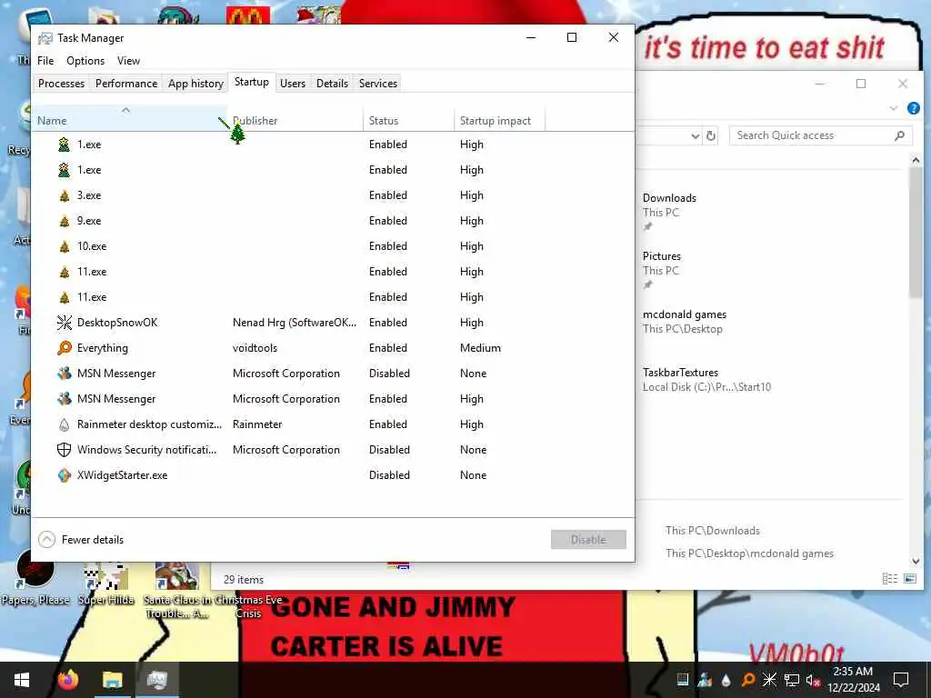Click the search magnifier in Quick access box
The width and height of the screenshot is (931, 698).
coord(899,136)
